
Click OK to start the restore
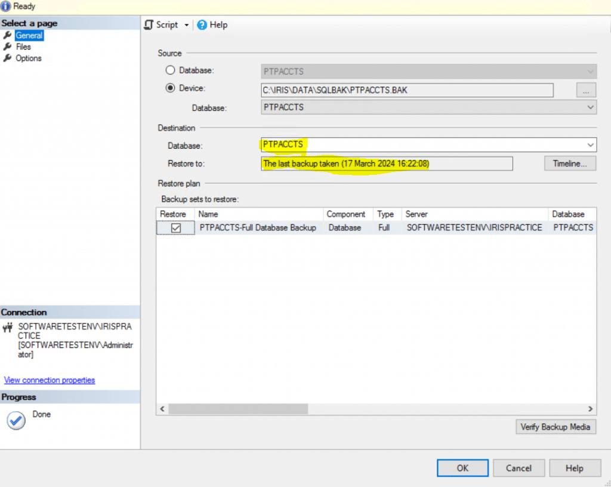click(462, 468)
